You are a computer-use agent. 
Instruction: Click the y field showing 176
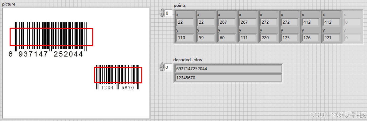[311, 38]
